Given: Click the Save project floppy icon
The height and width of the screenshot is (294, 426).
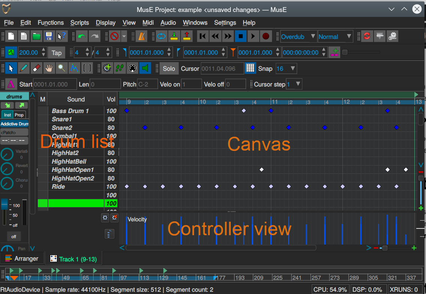Looking at the screenshot, I should click(49, 36).
